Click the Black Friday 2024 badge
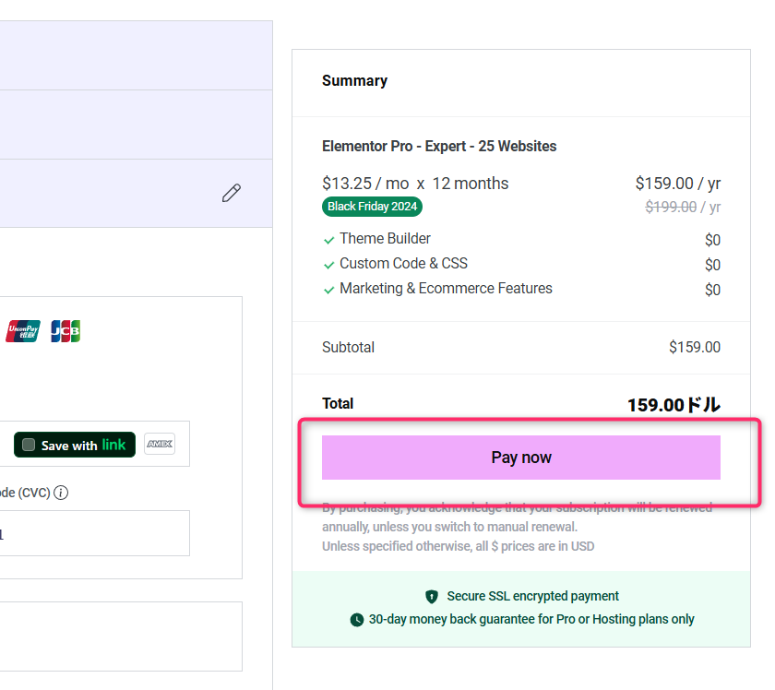This screenshot has width=775, height=690. click(x=372, y=207)
